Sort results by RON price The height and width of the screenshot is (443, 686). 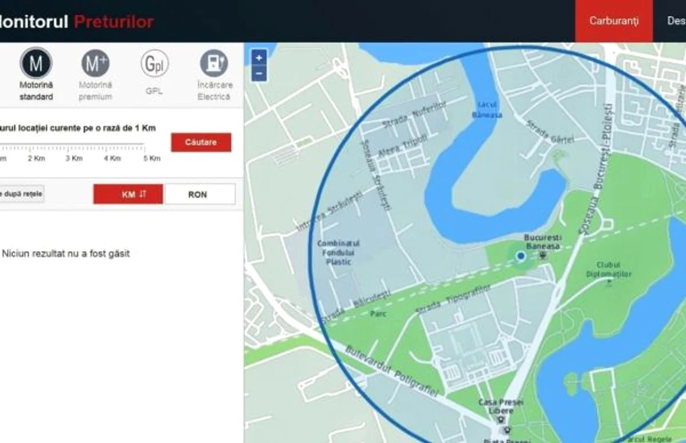coord(199,194)
